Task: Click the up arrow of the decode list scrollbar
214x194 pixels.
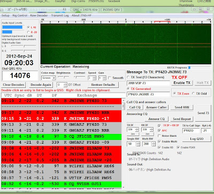Action: (x=124, y=100)
